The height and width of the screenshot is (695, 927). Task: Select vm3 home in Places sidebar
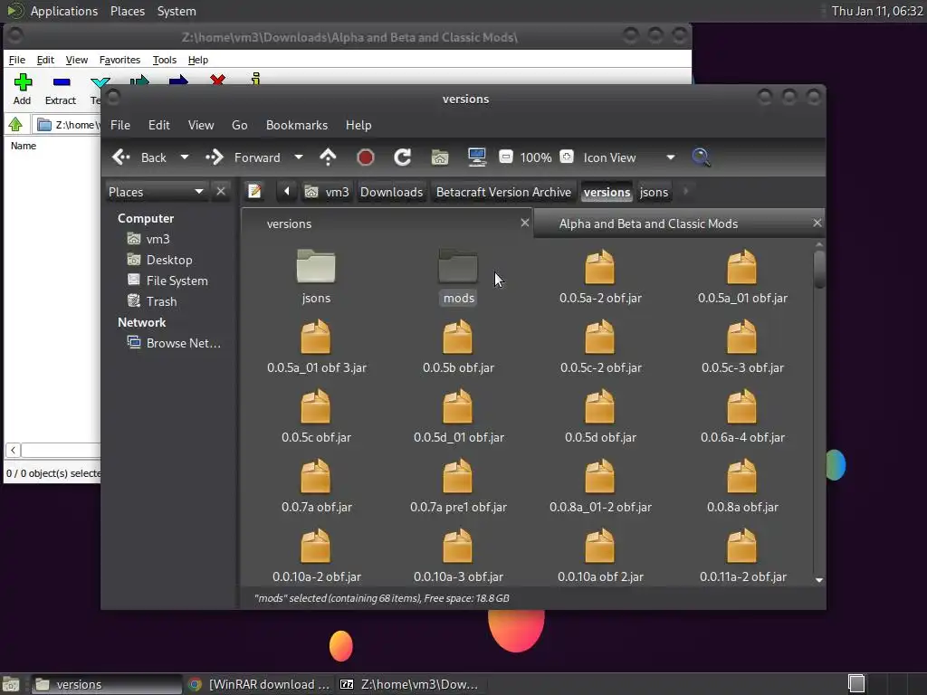pyautogui.click(x=158, y=239)
